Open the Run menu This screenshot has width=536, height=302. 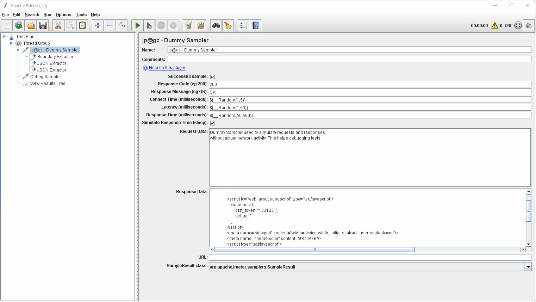47,15
